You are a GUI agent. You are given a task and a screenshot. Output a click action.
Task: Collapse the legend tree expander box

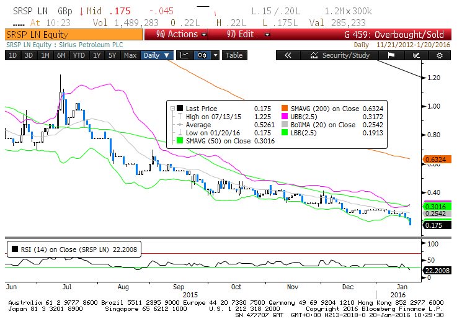coord(172,108)
